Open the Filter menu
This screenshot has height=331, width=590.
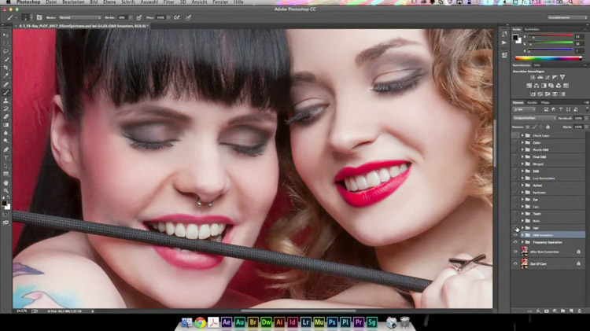click(169, 2)
